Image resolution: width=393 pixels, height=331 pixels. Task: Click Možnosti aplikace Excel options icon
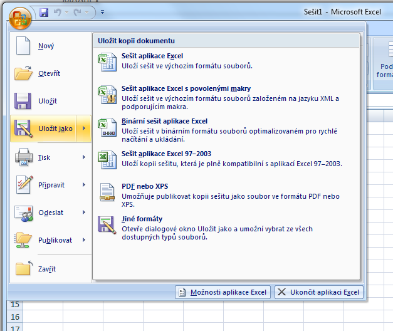click(x=182, y=292)
